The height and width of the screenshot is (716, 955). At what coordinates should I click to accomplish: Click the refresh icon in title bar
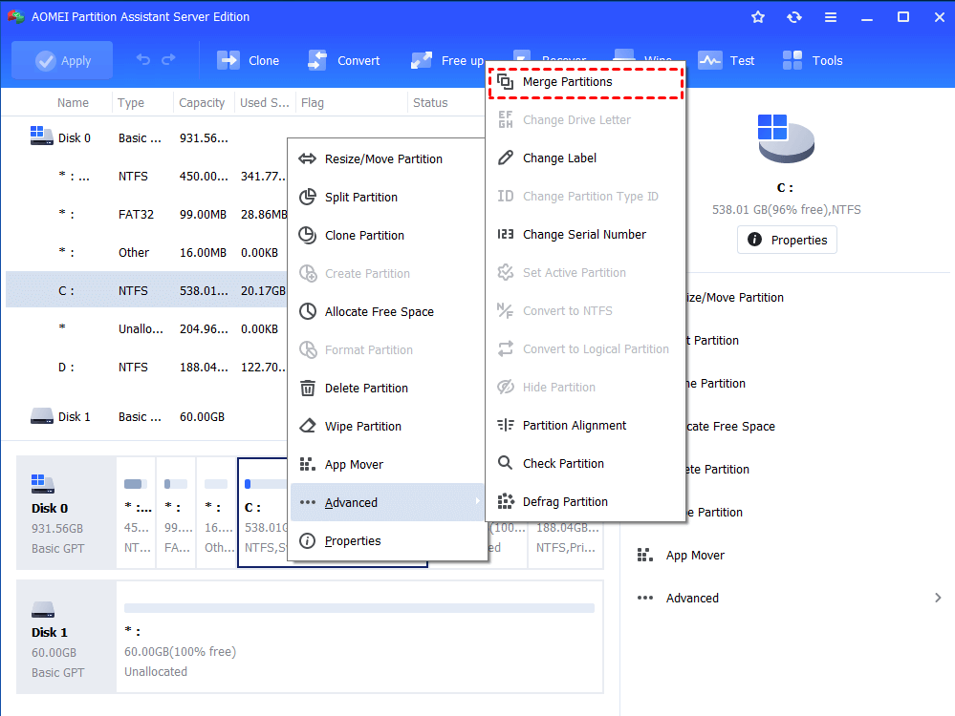(x=794, y=17)
